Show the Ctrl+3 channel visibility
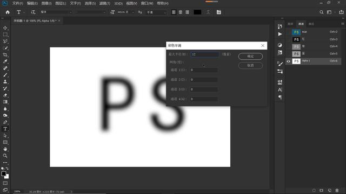Image resolution: width=346 pixels, height=194 pixels. click(x=288, y=39)
